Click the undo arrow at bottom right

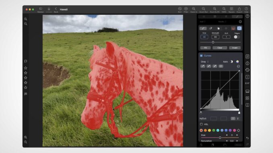247,138
